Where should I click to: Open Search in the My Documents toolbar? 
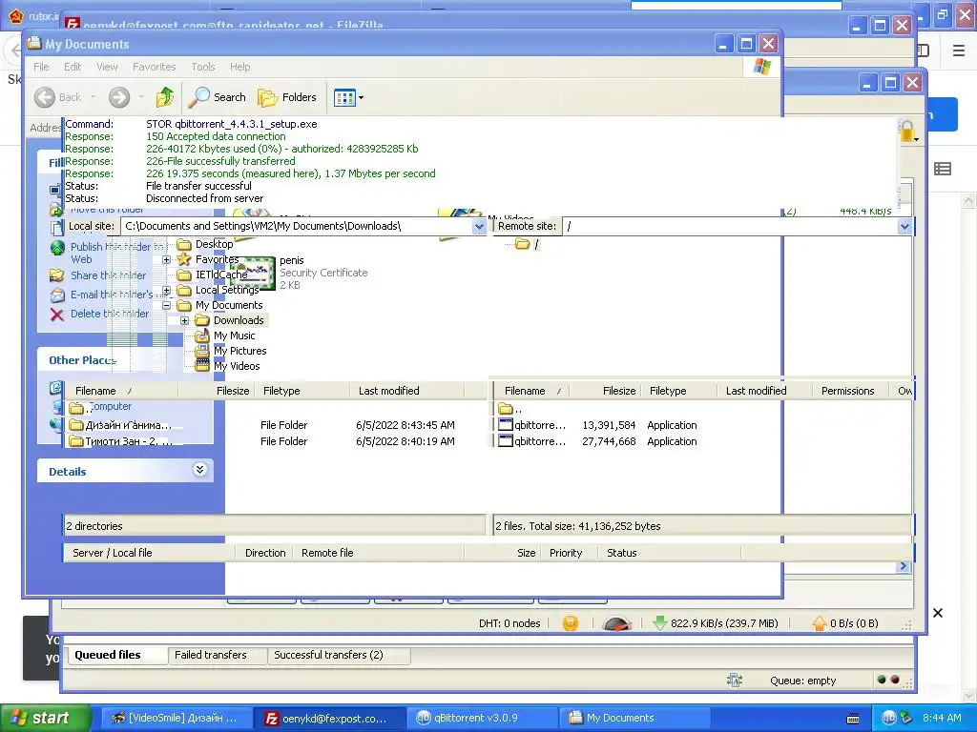coord(218,97)
